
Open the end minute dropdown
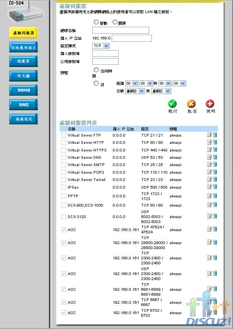point(179,83)
